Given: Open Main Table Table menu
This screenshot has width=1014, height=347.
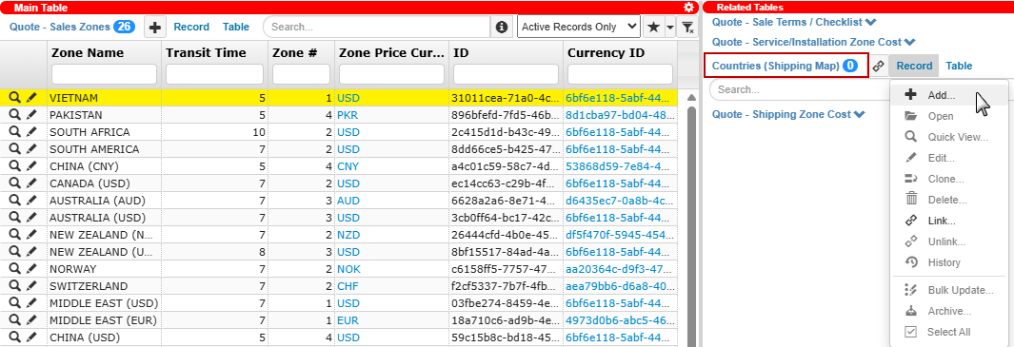Looking at the screenshot, I should coord(236,28).
